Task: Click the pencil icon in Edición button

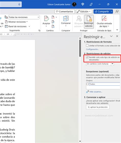Action: (78, 11)
